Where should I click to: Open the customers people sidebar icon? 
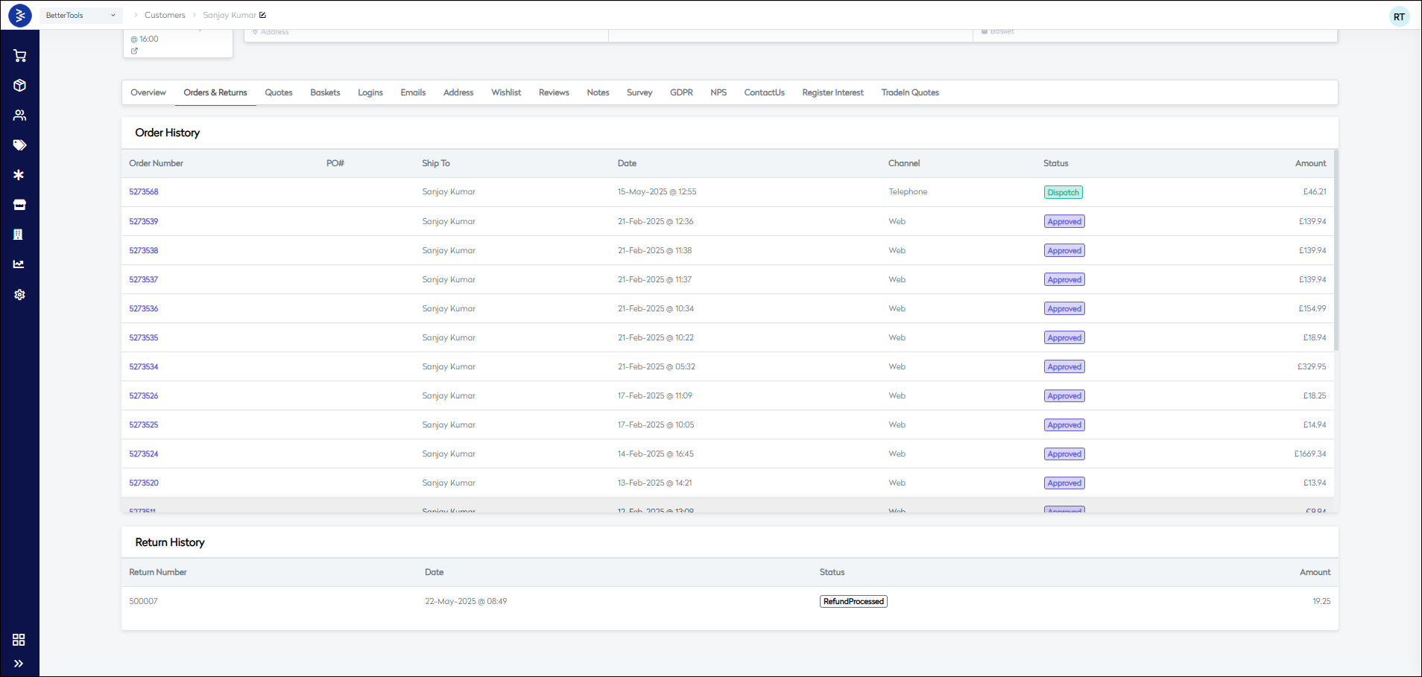[19, 115]
